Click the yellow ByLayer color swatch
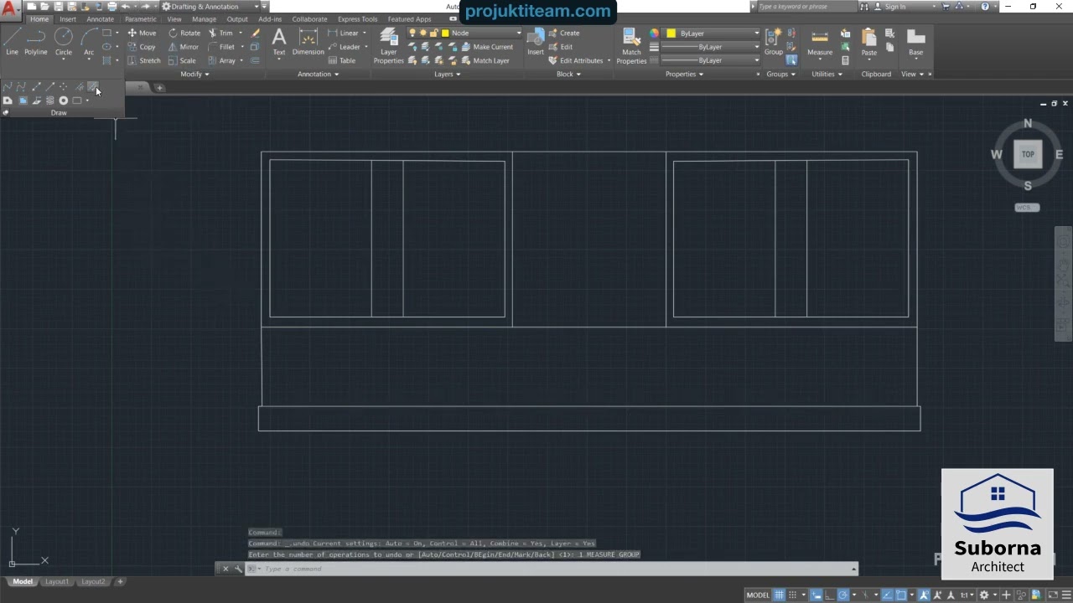 (671, 33)
